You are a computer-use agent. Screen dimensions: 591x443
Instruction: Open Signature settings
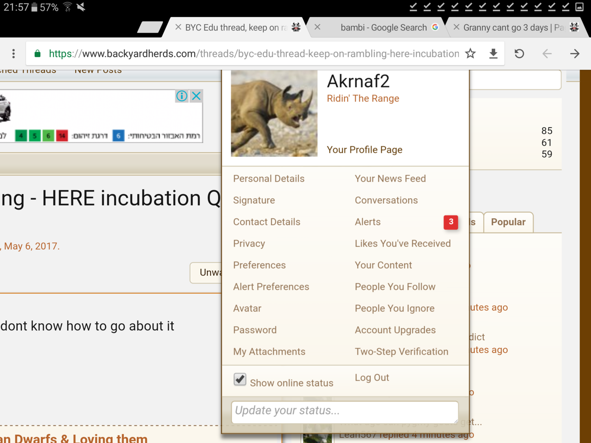pyautogui.click(x=254, y=200)
